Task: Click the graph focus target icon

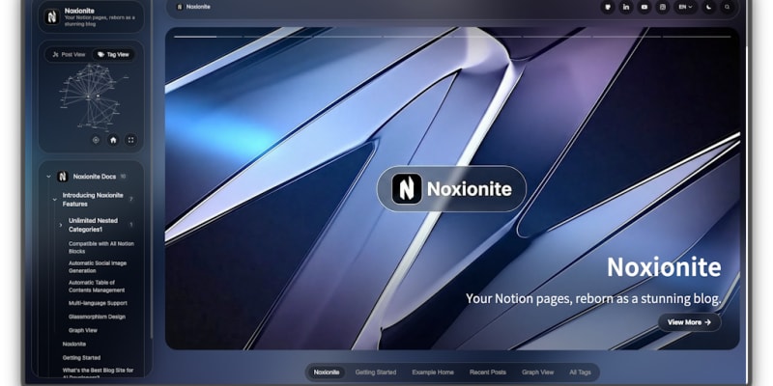Action: tap(96, 140)
